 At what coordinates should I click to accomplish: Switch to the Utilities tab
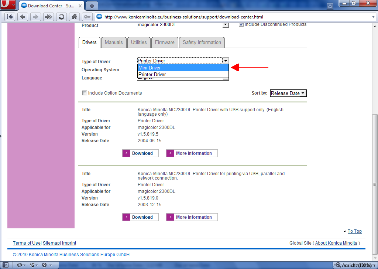139,42
